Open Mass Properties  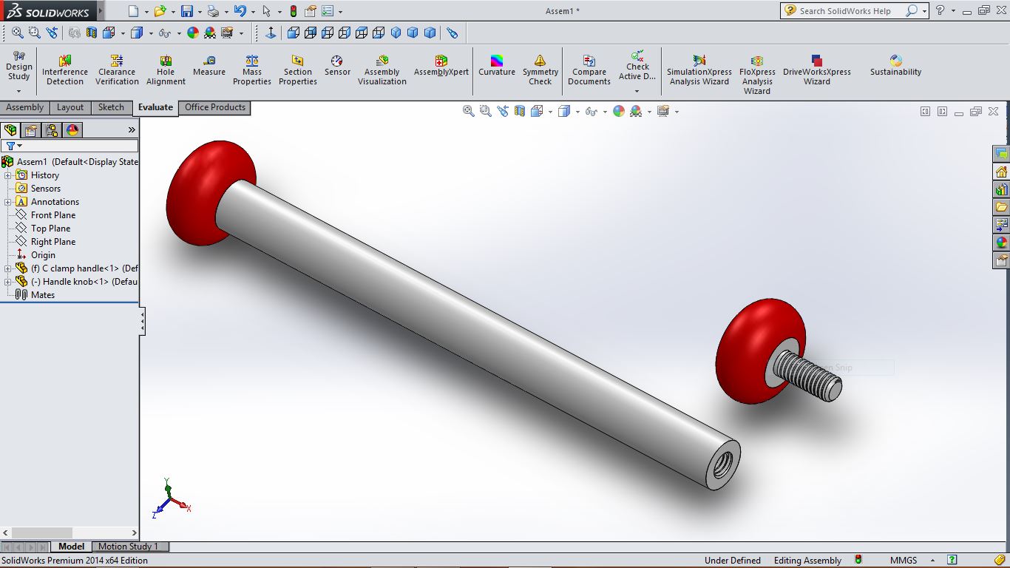click(x=252, y=70)
